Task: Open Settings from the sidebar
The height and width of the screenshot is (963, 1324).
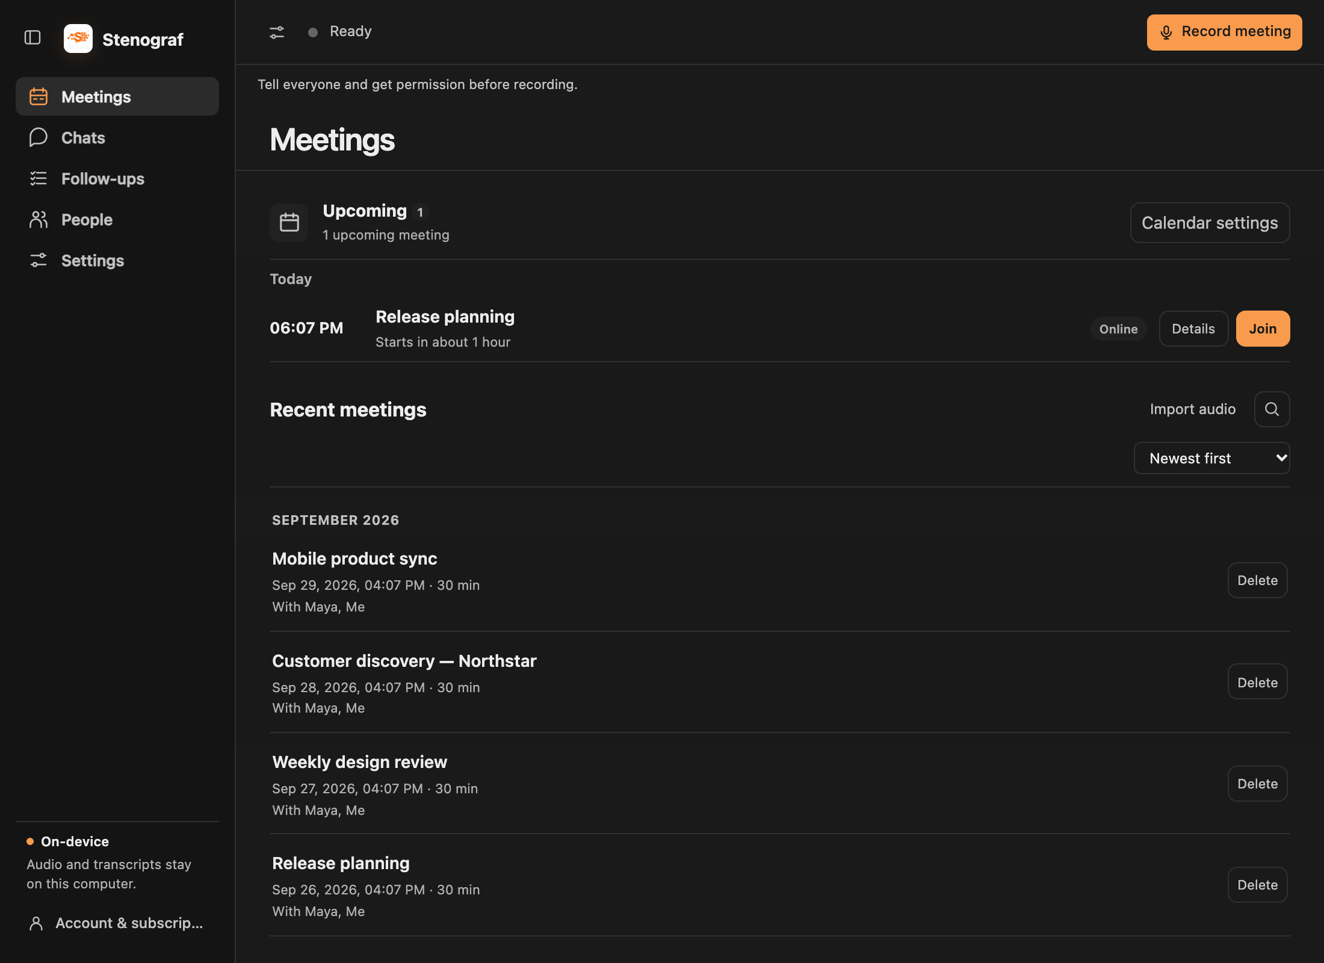Action: coord(117,260)
